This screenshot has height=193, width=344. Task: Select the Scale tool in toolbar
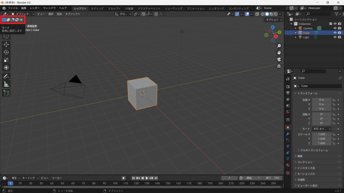point(6,60)
